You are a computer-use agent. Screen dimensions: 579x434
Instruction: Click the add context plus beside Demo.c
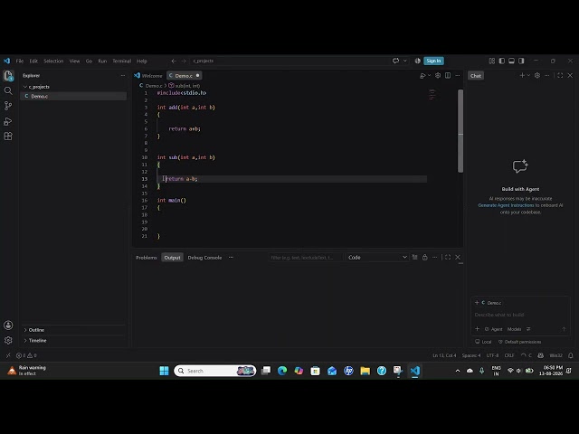click(477, 303)
